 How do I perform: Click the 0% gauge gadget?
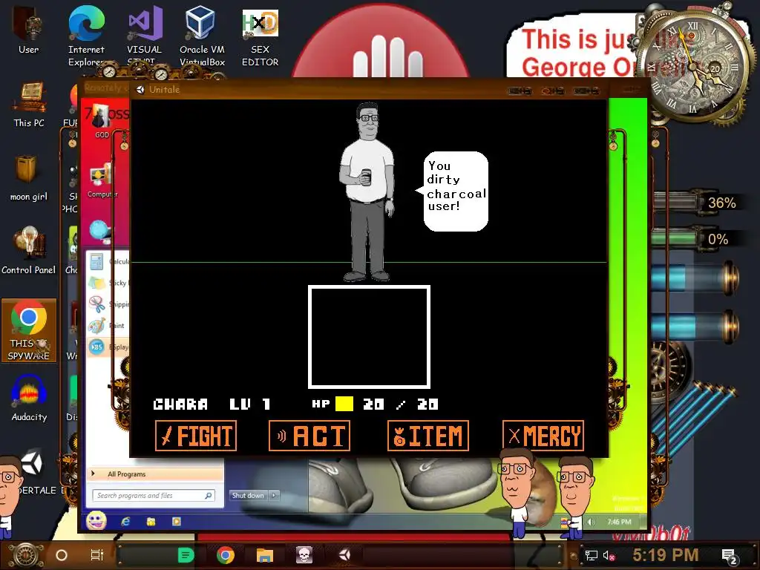[x=698, y=239]
